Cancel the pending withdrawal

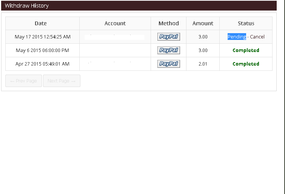(x=257, y=37)
